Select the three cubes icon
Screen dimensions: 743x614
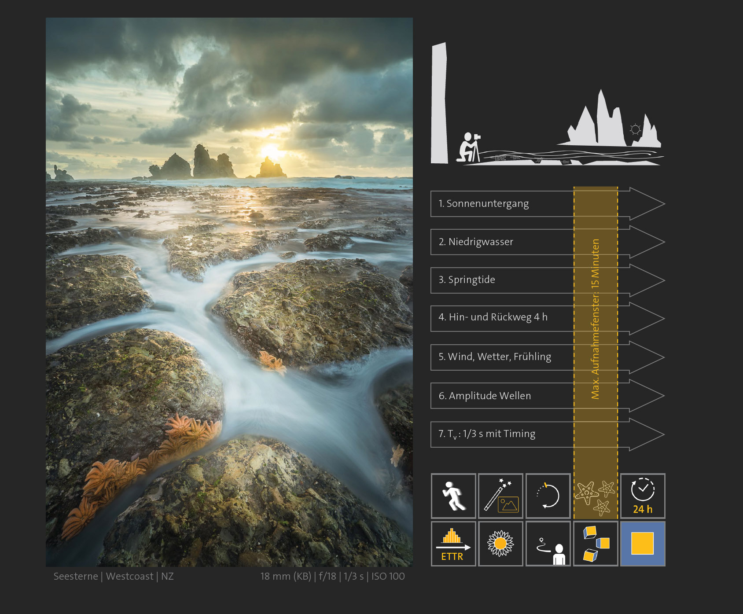[x=596, y=544]
